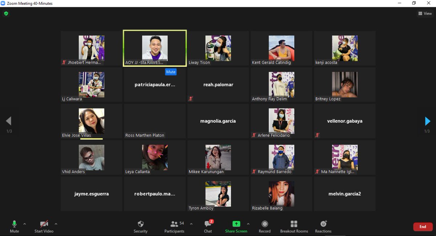Open the Participants panel

(x=174, y=227)
